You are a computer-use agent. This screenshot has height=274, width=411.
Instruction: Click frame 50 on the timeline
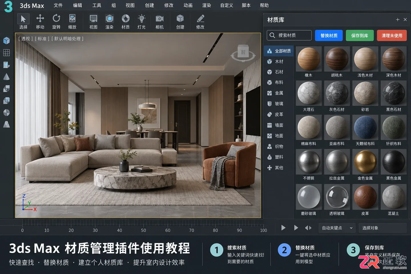coord(144,230)
